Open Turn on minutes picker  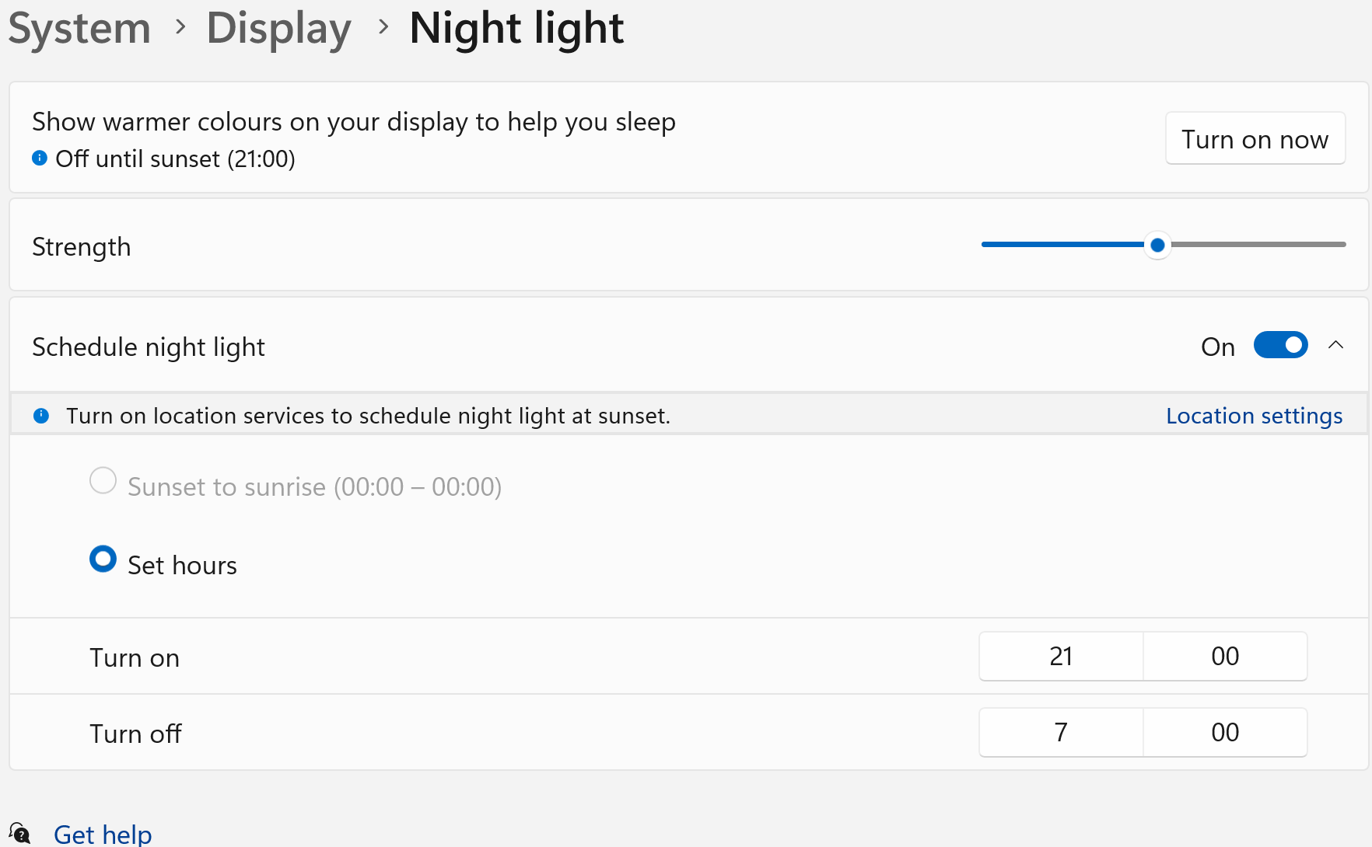pyautogui.click(x=1225, y=657)
